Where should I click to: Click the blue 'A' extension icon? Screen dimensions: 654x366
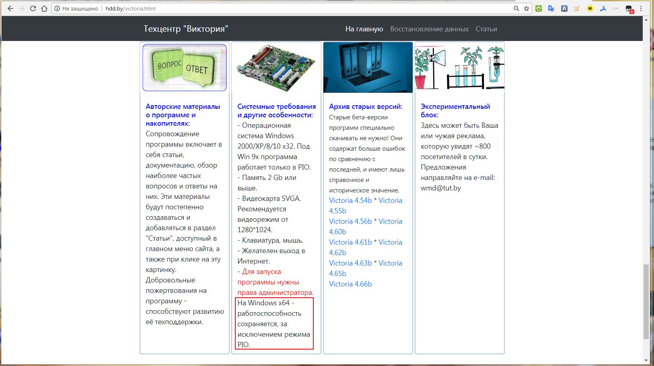point(564,8)
